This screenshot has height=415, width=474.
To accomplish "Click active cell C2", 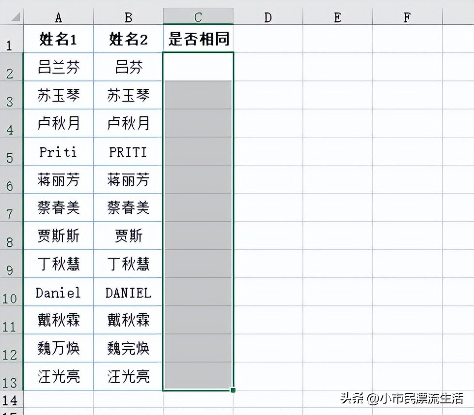I will point(198,67).
